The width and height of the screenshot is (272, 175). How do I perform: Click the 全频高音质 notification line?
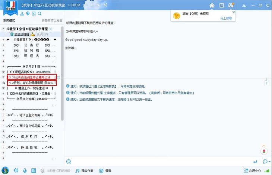(x=106, y=86)
